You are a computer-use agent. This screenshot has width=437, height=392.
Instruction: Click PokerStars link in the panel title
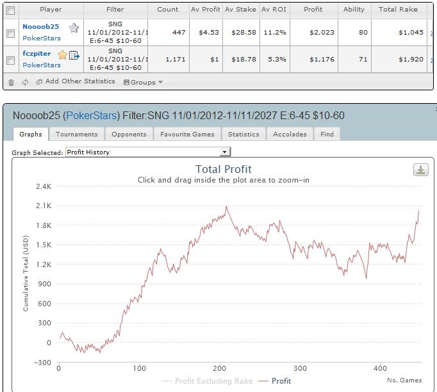92,115
